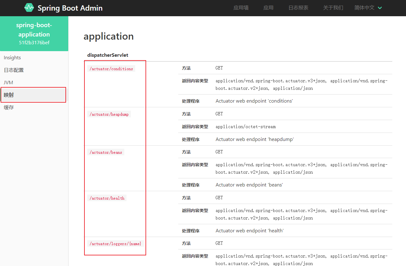The image size is (406, 266).
Task: Click the 方法 label in the conditions row
Action: coord(186,68)
